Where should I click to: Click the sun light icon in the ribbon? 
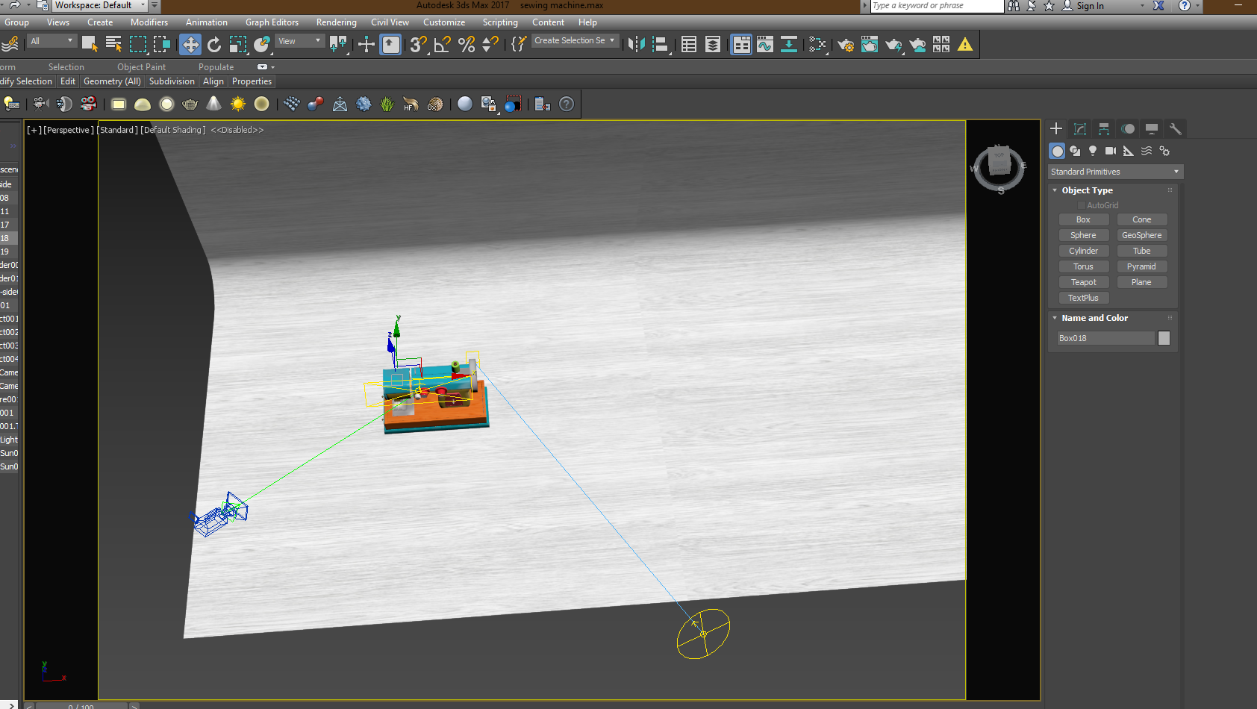238,104
